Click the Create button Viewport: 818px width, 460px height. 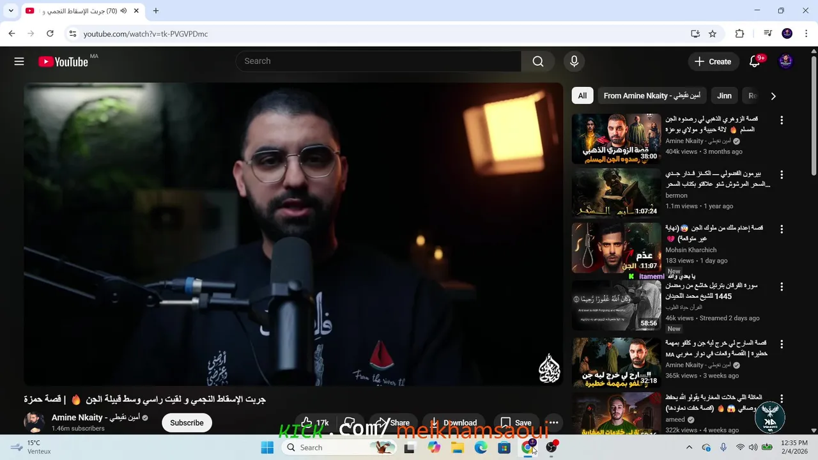713,61
